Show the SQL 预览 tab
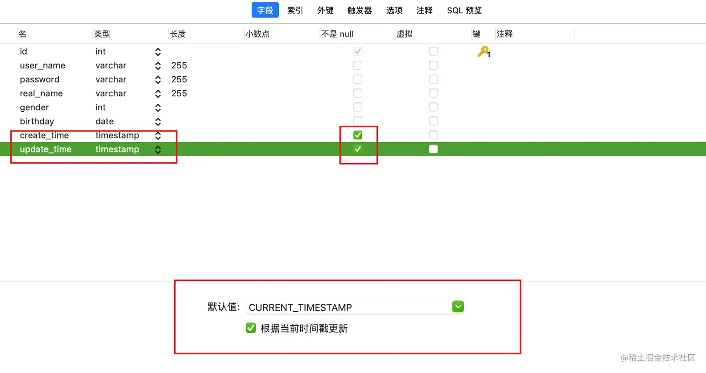This screenshot has height=373, width=706. point(464,10)
